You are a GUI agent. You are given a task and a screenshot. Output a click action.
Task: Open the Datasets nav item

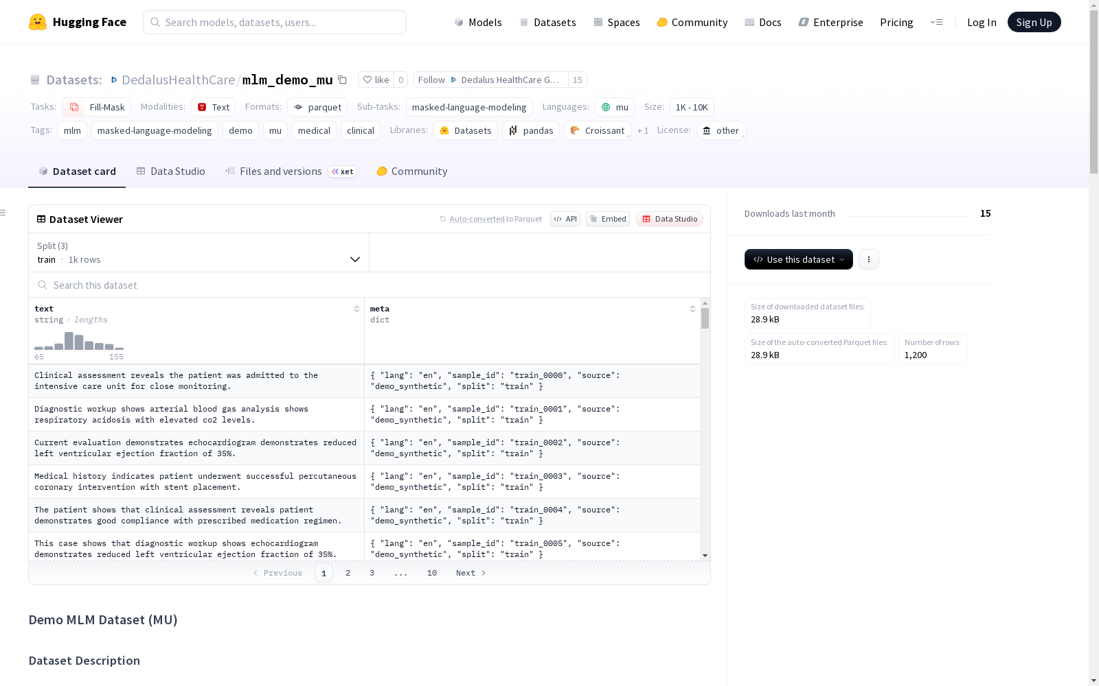tap(547, 22)
